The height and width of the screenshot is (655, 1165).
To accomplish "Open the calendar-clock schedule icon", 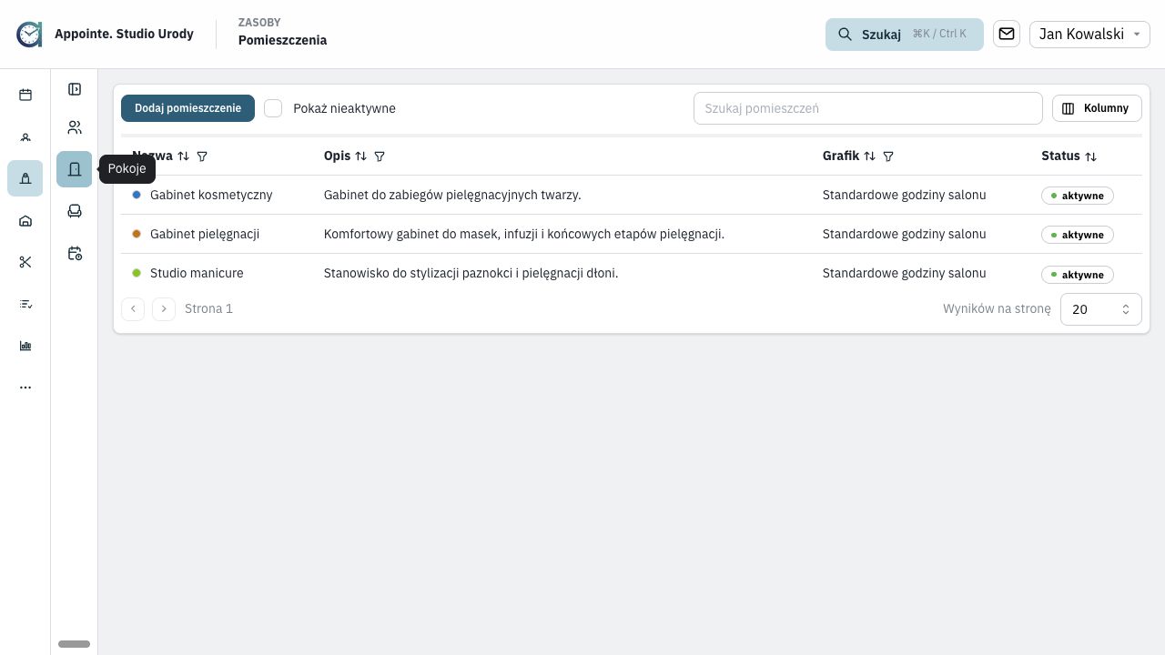I will pyautogui.click(x=75, y=253).
